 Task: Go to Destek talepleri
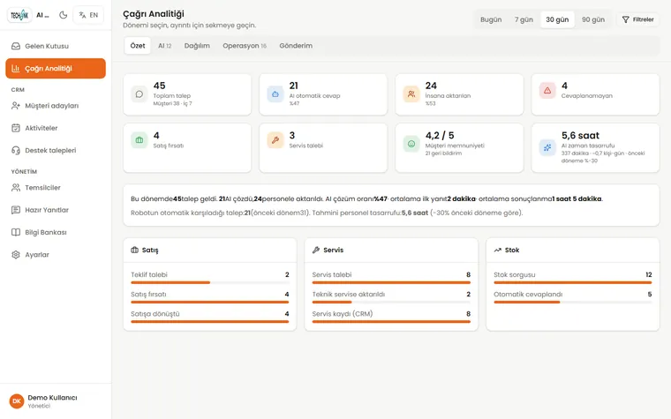point(56,151)
